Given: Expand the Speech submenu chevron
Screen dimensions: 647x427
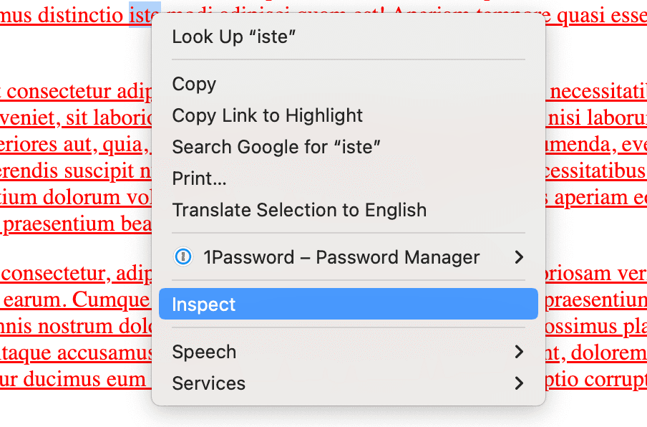Looking at the screenshot, I should [x=520, y=352].
